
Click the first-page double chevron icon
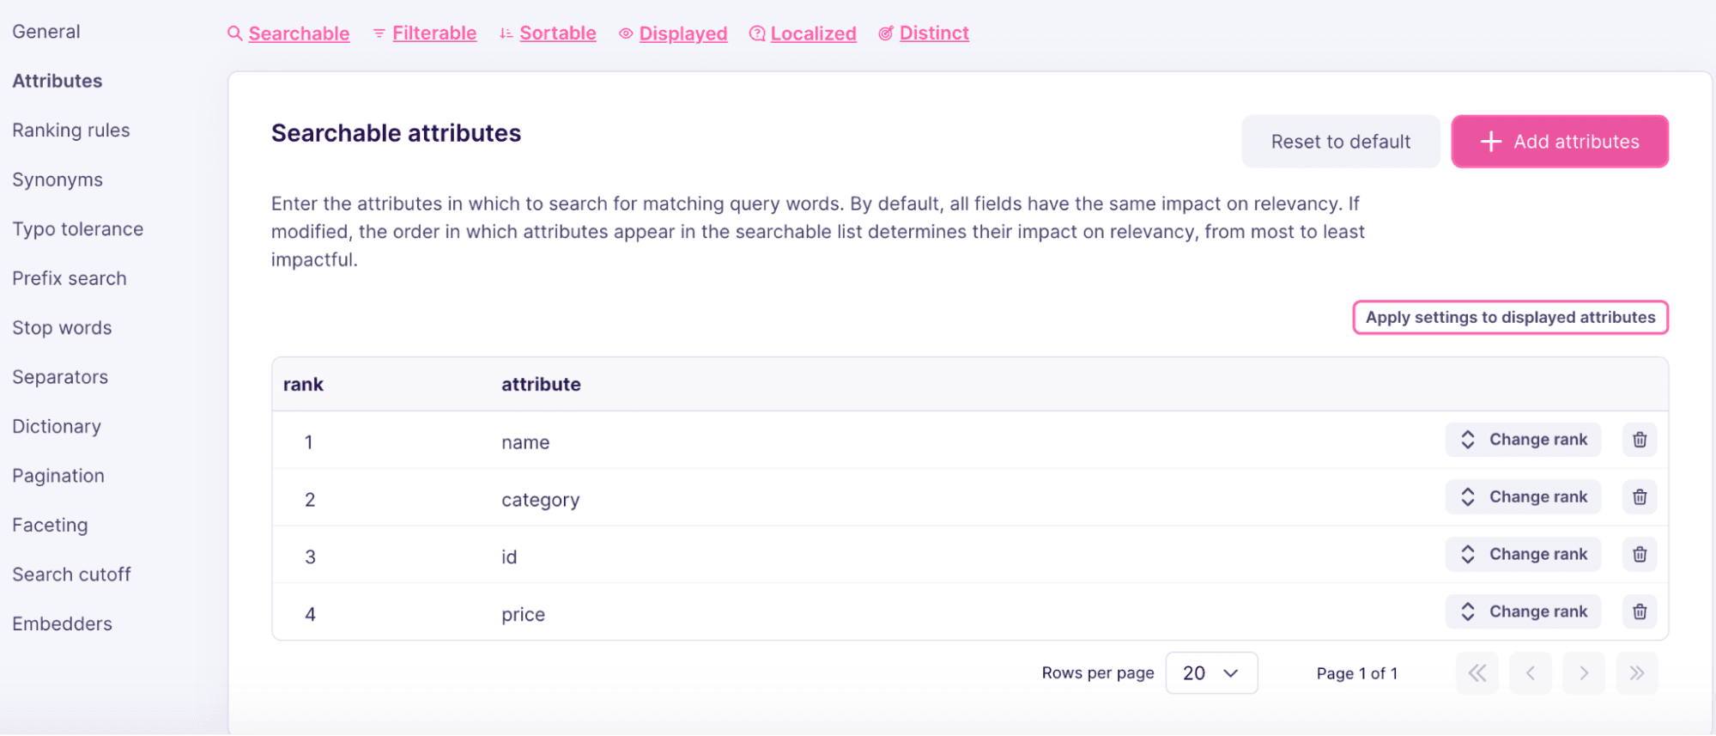coord(1476,673)
